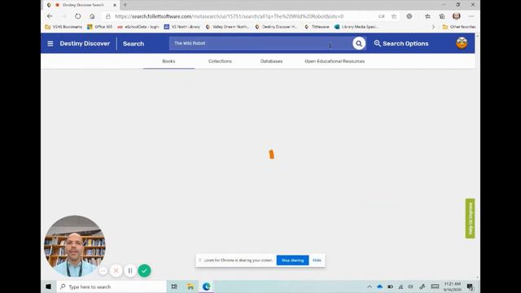This screenshot has width=521, height=293.
Task: Open the user avatar profile menu
Action: [462, 43]
